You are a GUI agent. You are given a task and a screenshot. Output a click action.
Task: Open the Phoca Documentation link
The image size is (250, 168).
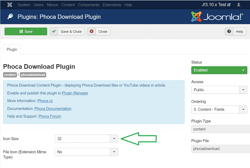(53, 109)
